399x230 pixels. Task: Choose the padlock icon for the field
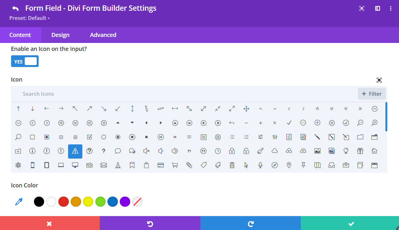pos(232,151)
